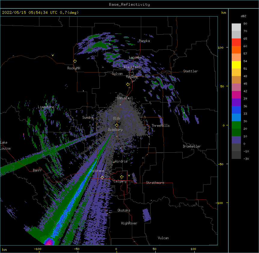Image resolution: width=259 pixels, height=253 pixels.
Task: Click the 0 tick on the bottom km axis
Action: [116, 249]
